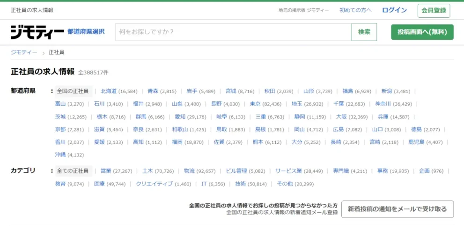This screenshot has width=464, height=243.
Task: Filter by 企画 category
Action: (424, 171)
